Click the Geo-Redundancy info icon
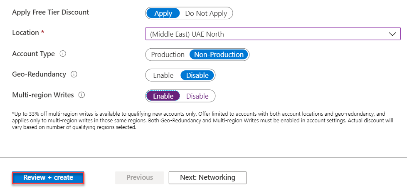407x191 pixels. coord(74,74)
